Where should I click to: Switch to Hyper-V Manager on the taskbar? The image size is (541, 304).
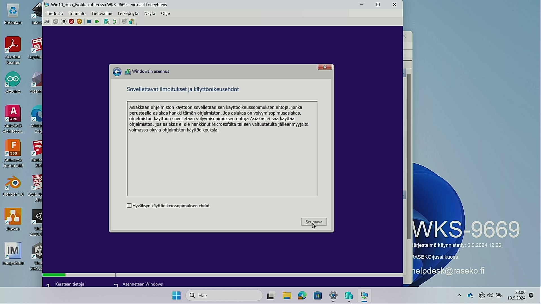(349, 296)
